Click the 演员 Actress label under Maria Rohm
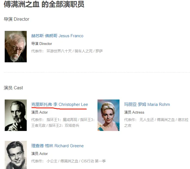This screenshot has height=169, width=190. coord(134,112)
